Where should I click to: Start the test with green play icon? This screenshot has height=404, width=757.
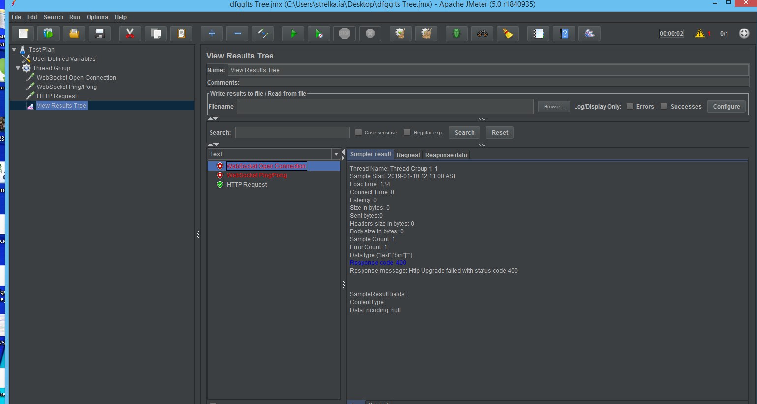pos(293,33)
